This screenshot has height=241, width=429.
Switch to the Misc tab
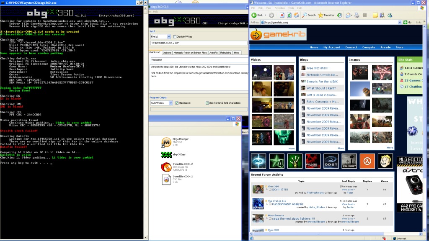point(236,53)
